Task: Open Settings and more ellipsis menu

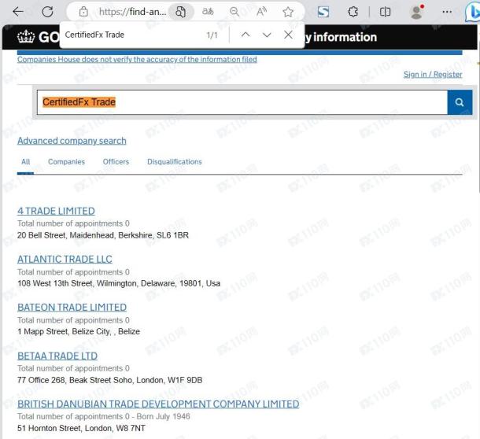Action: click(x=447, y=12)
